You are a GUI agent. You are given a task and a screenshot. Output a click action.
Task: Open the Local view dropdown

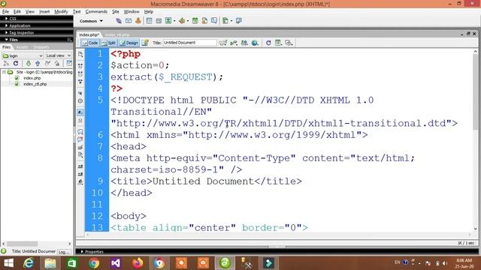[x=59, y=55]
